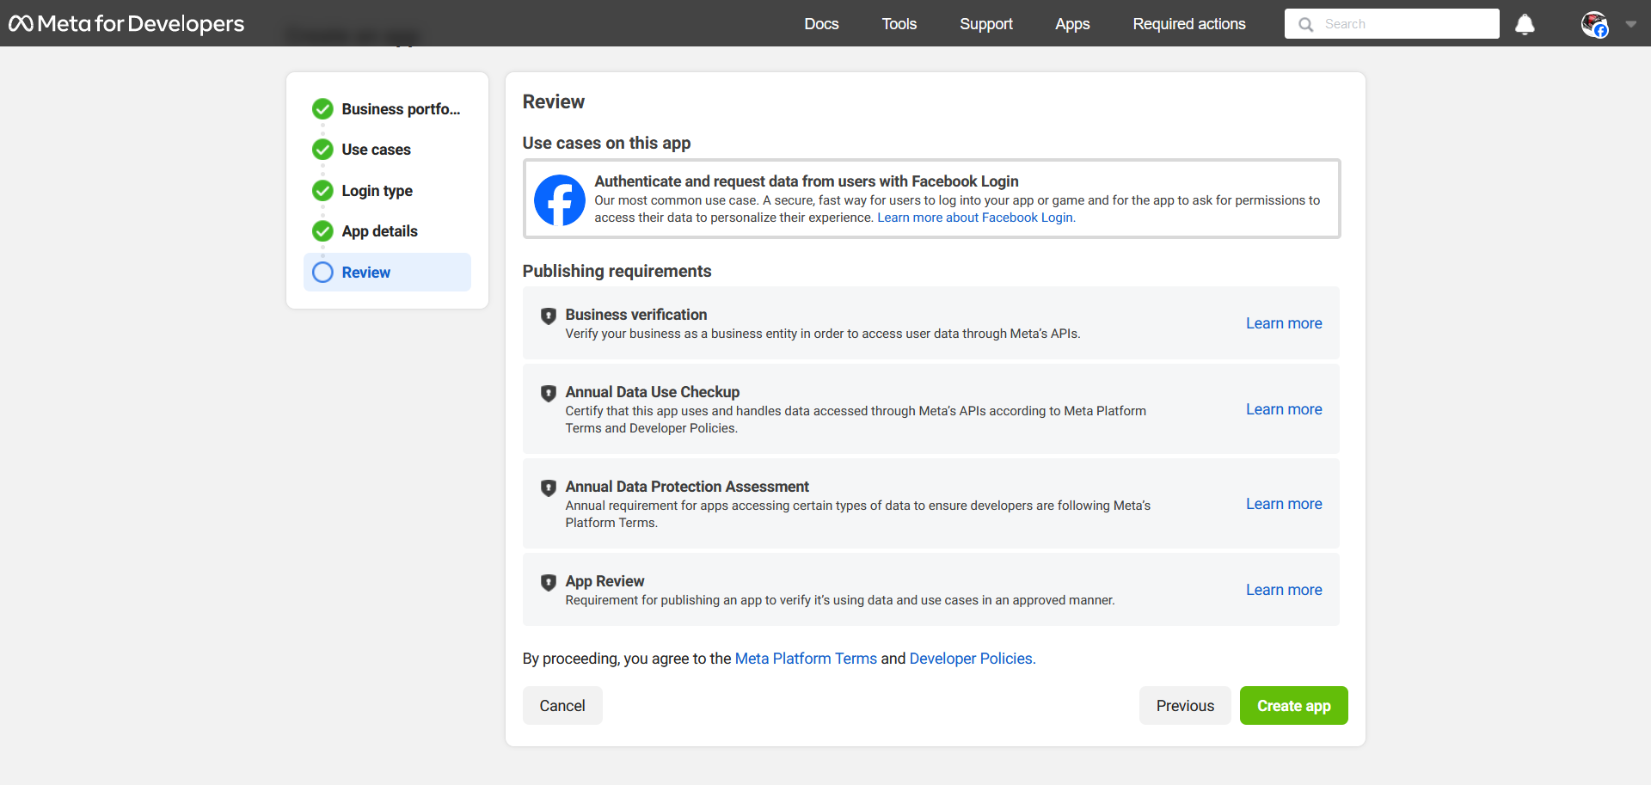
Task: Click the Business portfolio green checkmark
Action: pyautogui.click(x=322, y=109)
